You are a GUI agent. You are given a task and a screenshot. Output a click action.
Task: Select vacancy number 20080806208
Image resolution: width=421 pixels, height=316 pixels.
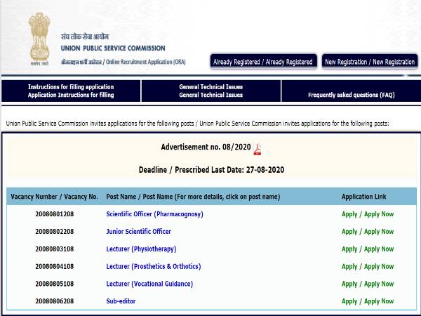55,301
